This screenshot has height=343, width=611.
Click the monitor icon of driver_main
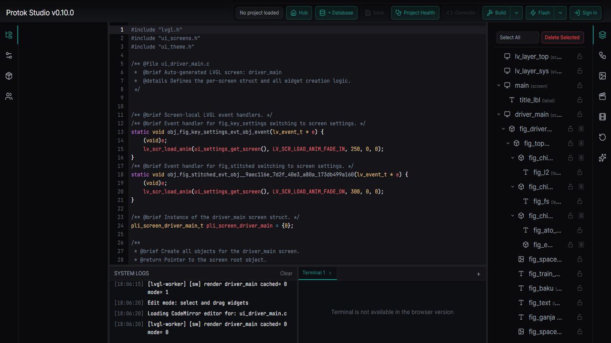click(x=507, y=114)
